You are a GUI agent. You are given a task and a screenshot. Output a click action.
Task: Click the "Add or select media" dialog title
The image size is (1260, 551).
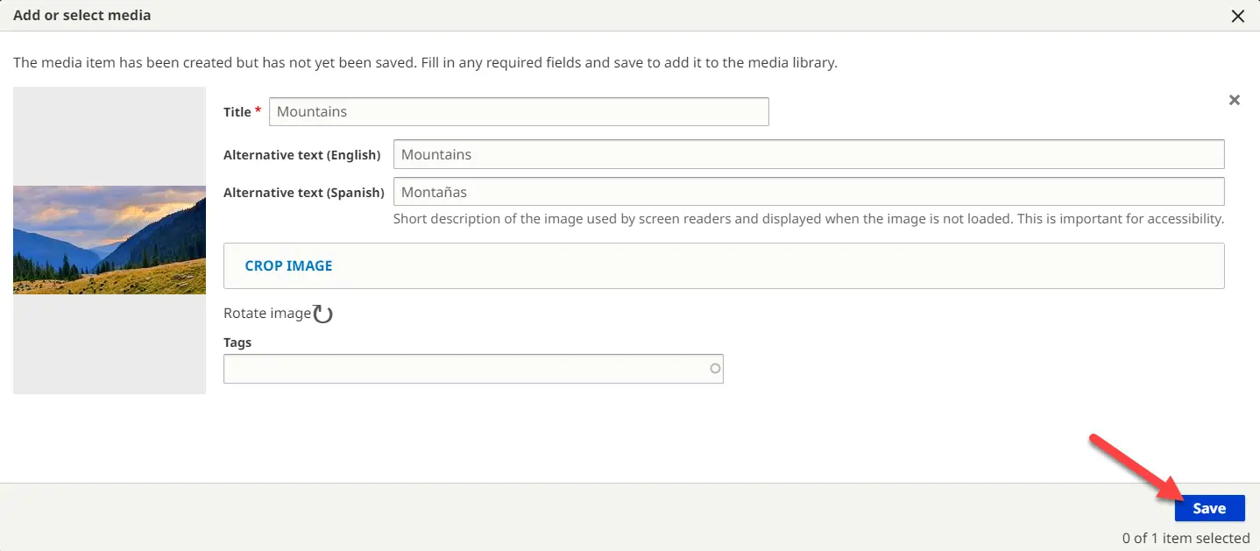click(x=81, y=16)
